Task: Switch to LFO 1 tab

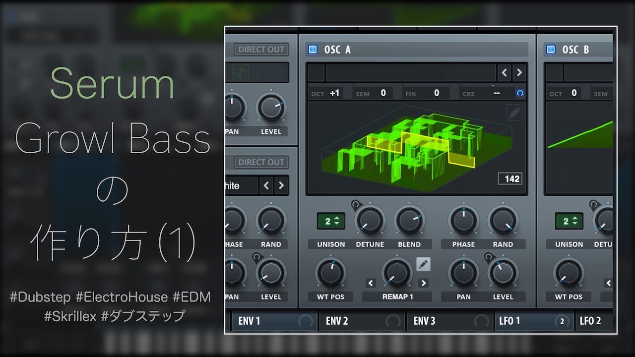Action: click(x=534, y=321)
